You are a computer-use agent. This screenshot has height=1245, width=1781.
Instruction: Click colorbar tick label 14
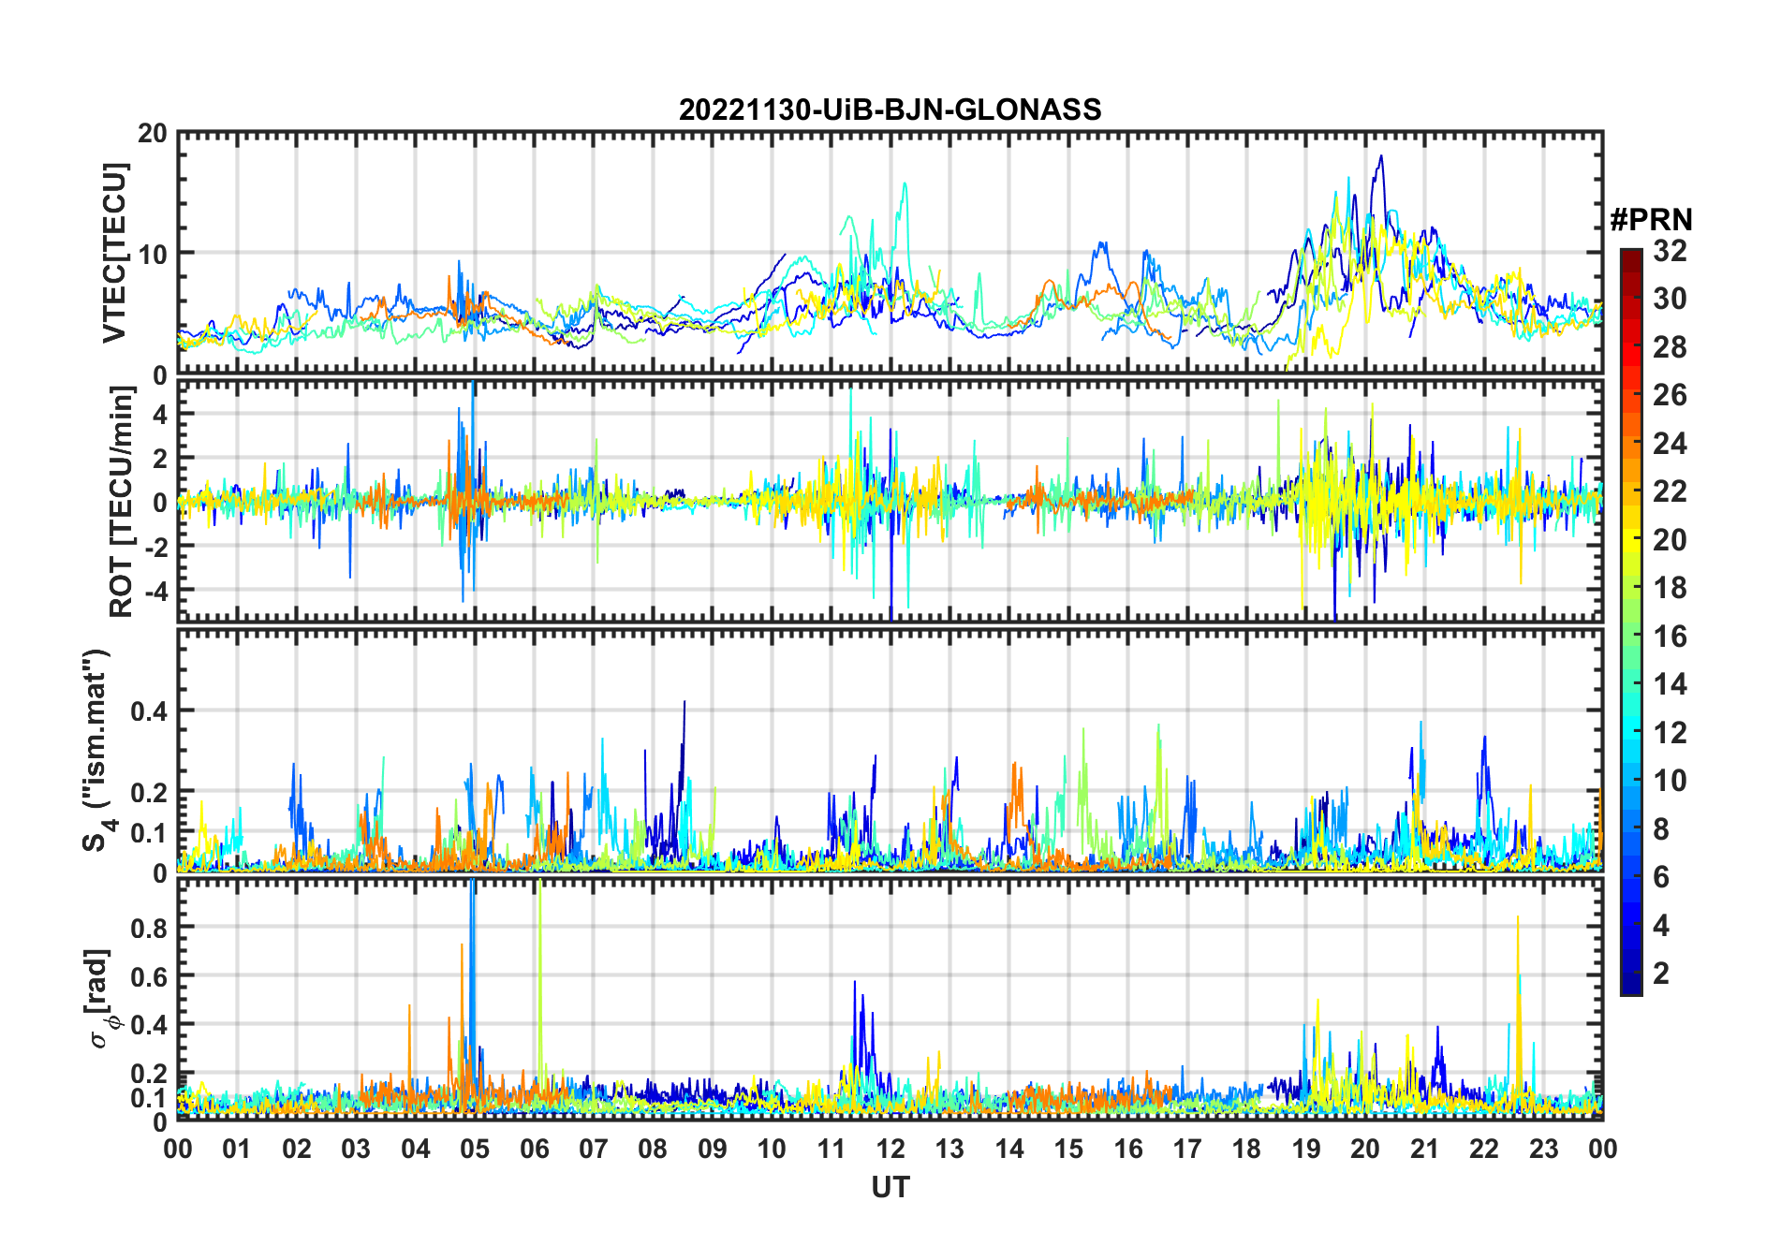1670,684
